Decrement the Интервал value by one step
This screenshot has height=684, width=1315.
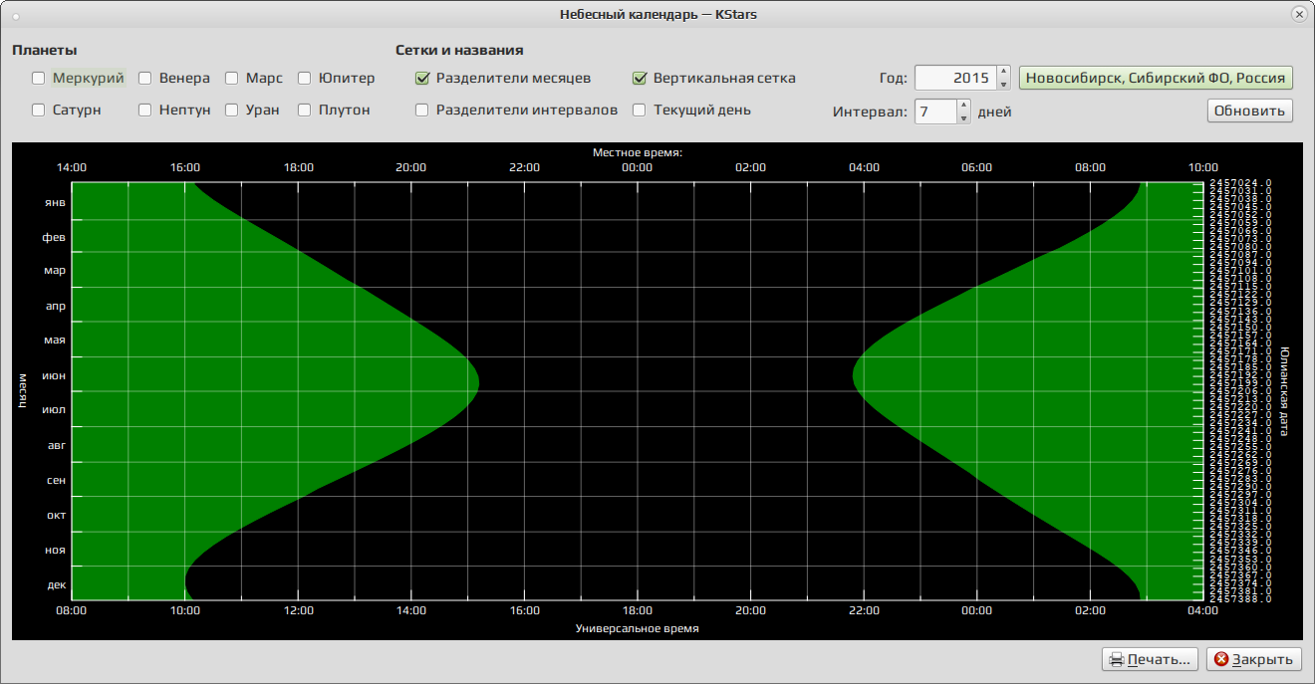[963, 117]
